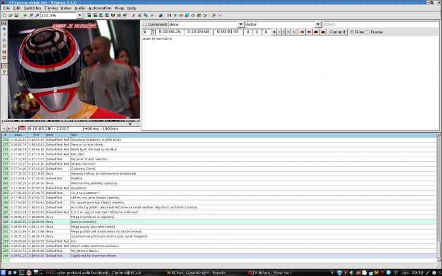The width and height of the screenshot is (442, 276).
Task: Open the File menu
Action: coord(6,8)
